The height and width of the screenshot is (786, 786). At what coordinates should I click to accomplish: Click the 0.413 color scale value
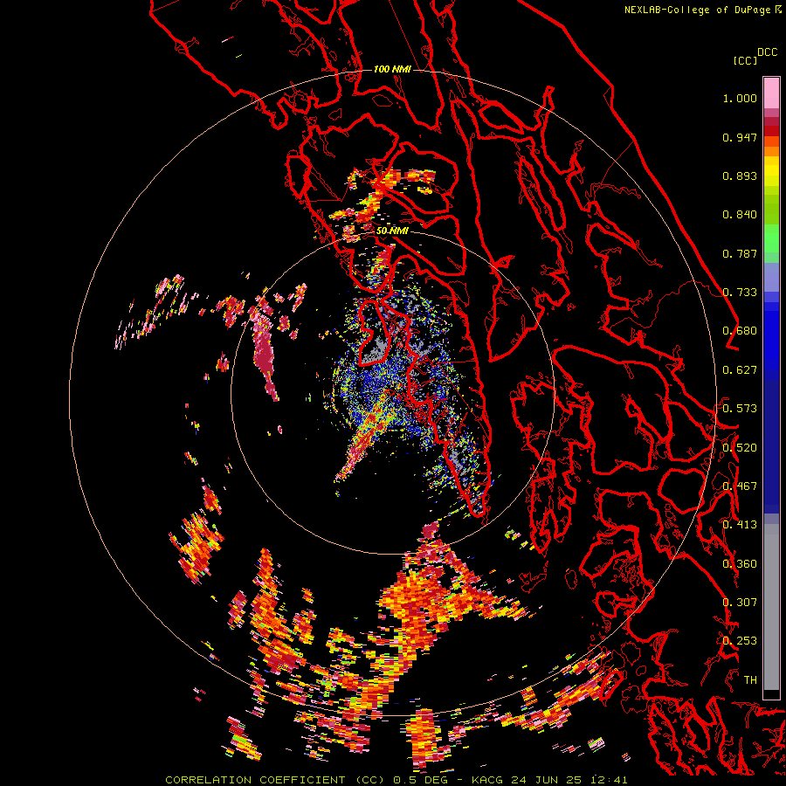(x=740, y=525)
